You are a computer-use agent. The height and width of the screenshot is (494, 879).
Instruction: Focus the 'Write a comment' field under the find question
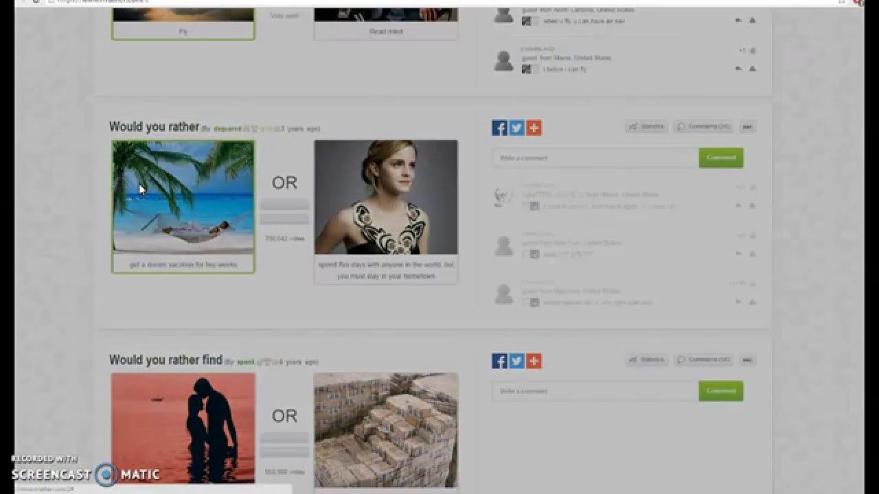(595, 391)
